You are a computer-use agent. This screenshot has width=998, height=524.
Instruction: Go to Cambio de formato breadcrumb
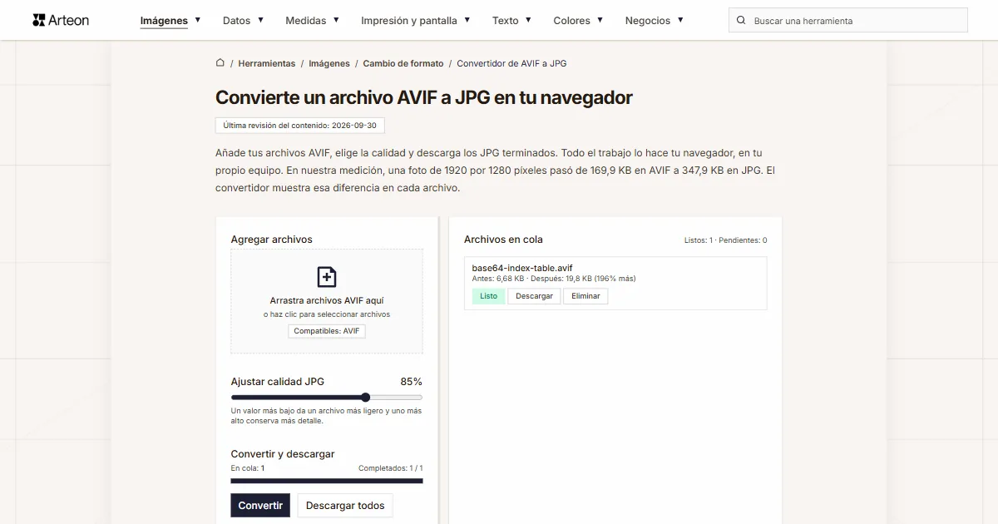coord(403,63)
